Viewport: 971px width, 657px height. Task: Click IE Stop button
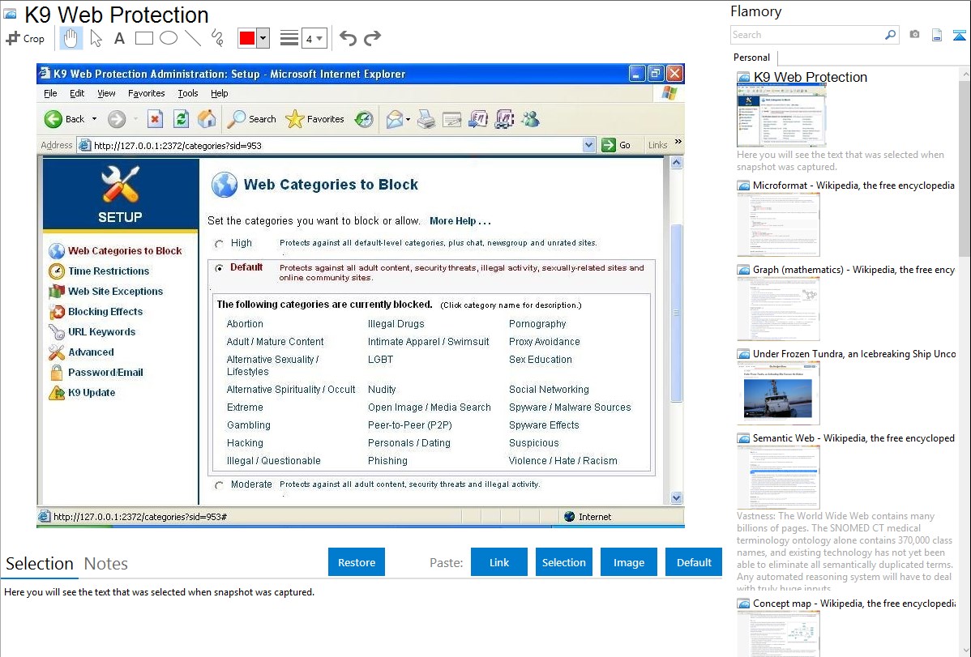click(x=155, y=119)
